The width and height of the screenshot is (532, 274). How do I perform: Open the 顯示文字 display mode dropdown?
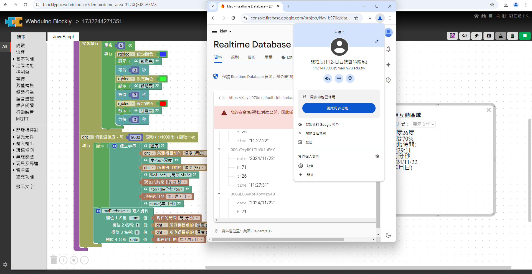pos(423,124)
